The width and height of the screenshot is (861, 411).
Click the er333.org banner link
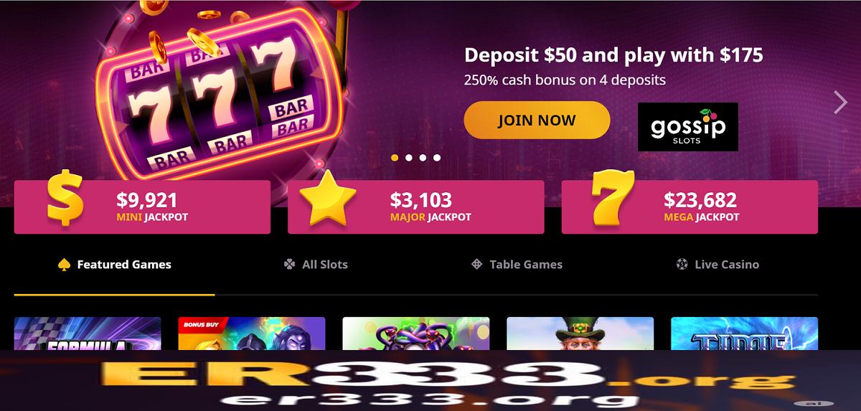point(430,381)
